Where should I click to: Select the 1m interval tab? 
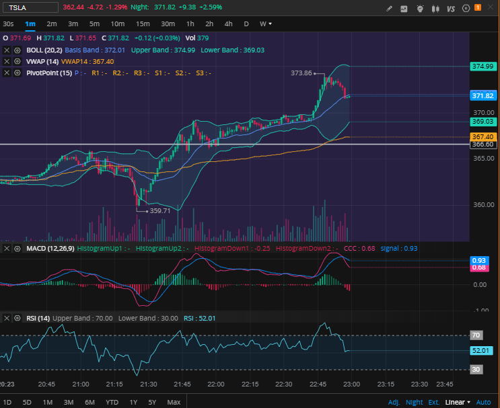coord(30,24)
